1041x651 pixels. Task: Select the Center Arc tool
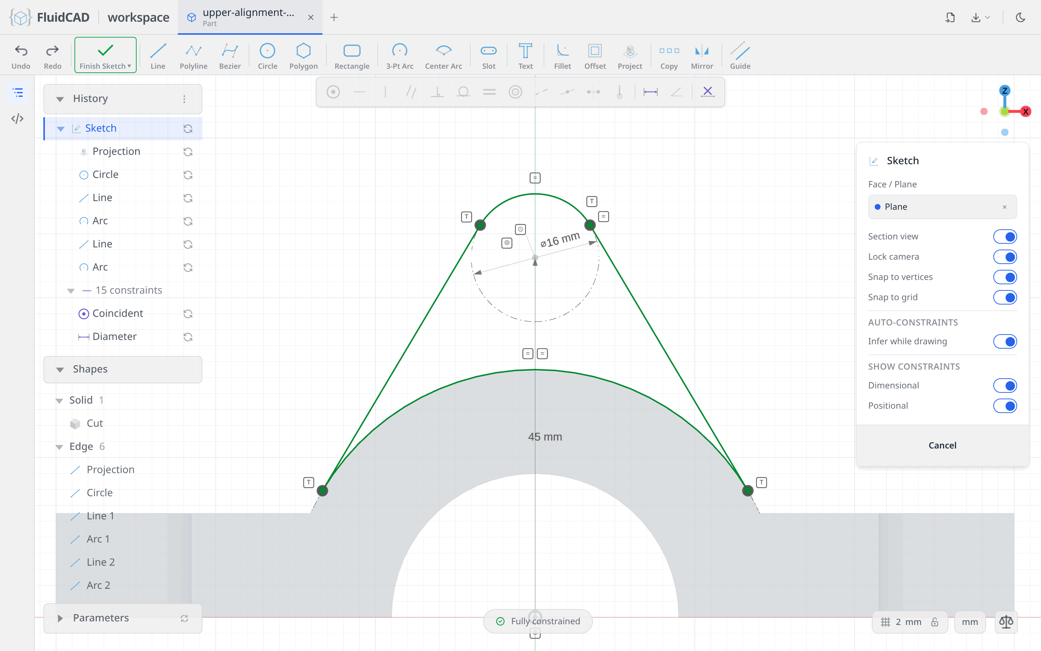pyautogui.click(x=444, y=56)
